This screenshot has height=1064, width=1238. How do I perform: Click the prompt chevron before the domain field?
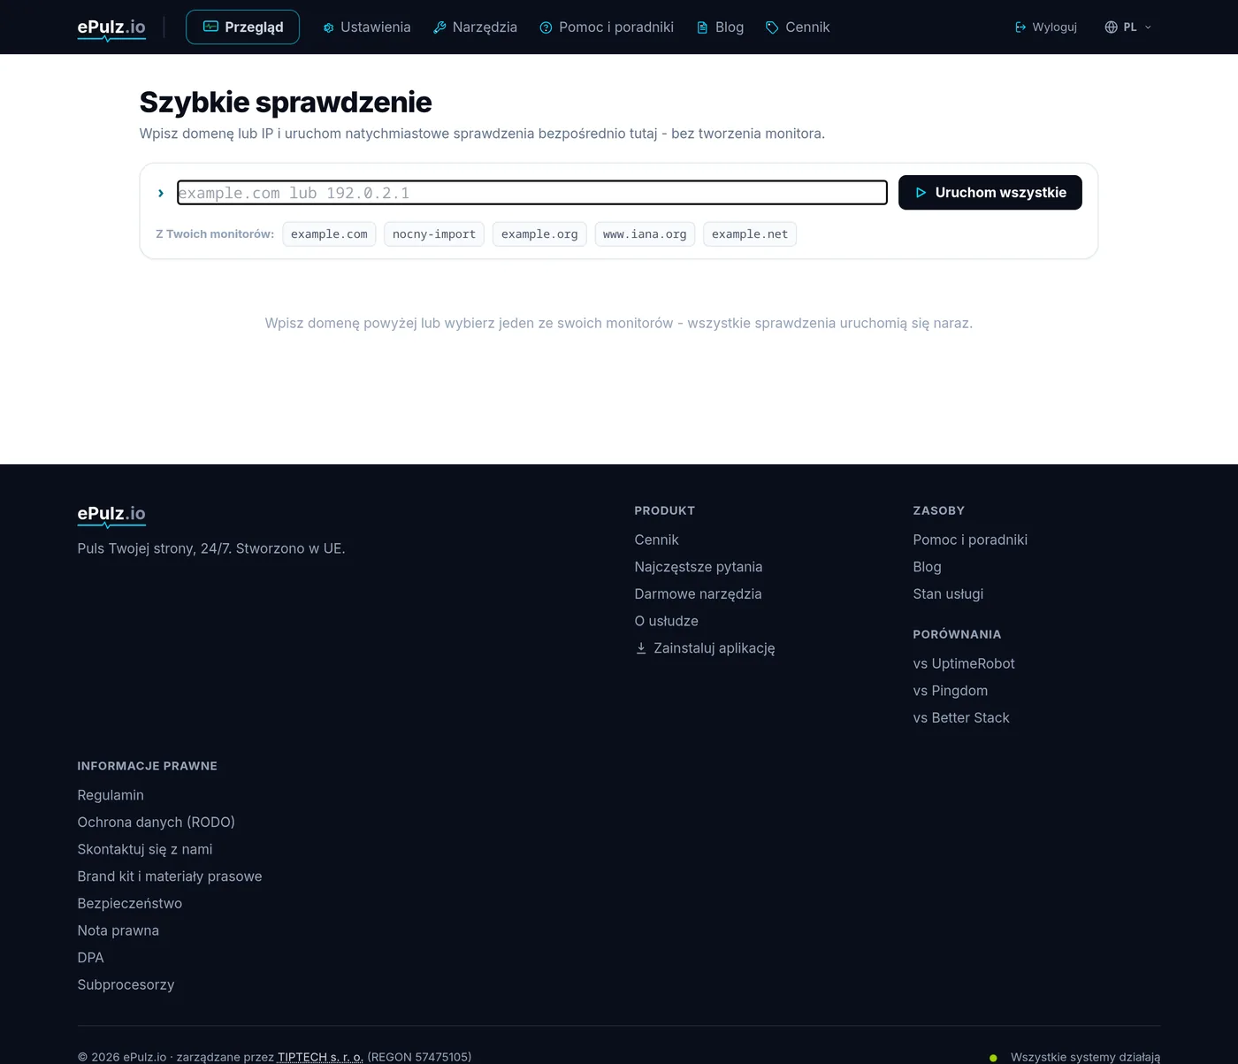(161, 193)
